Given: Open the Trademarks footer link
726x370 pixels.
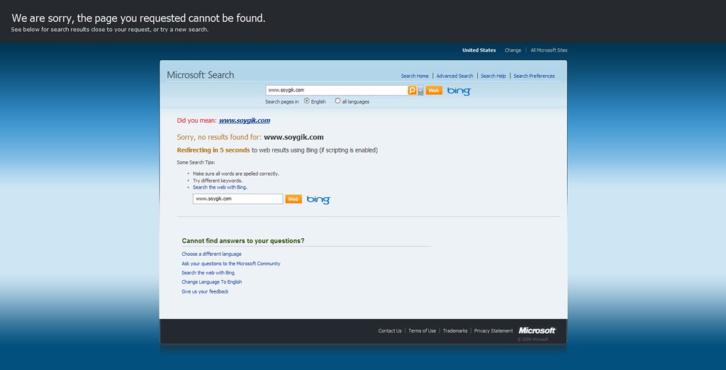Looking at the screenshot, I should [455, 330].
